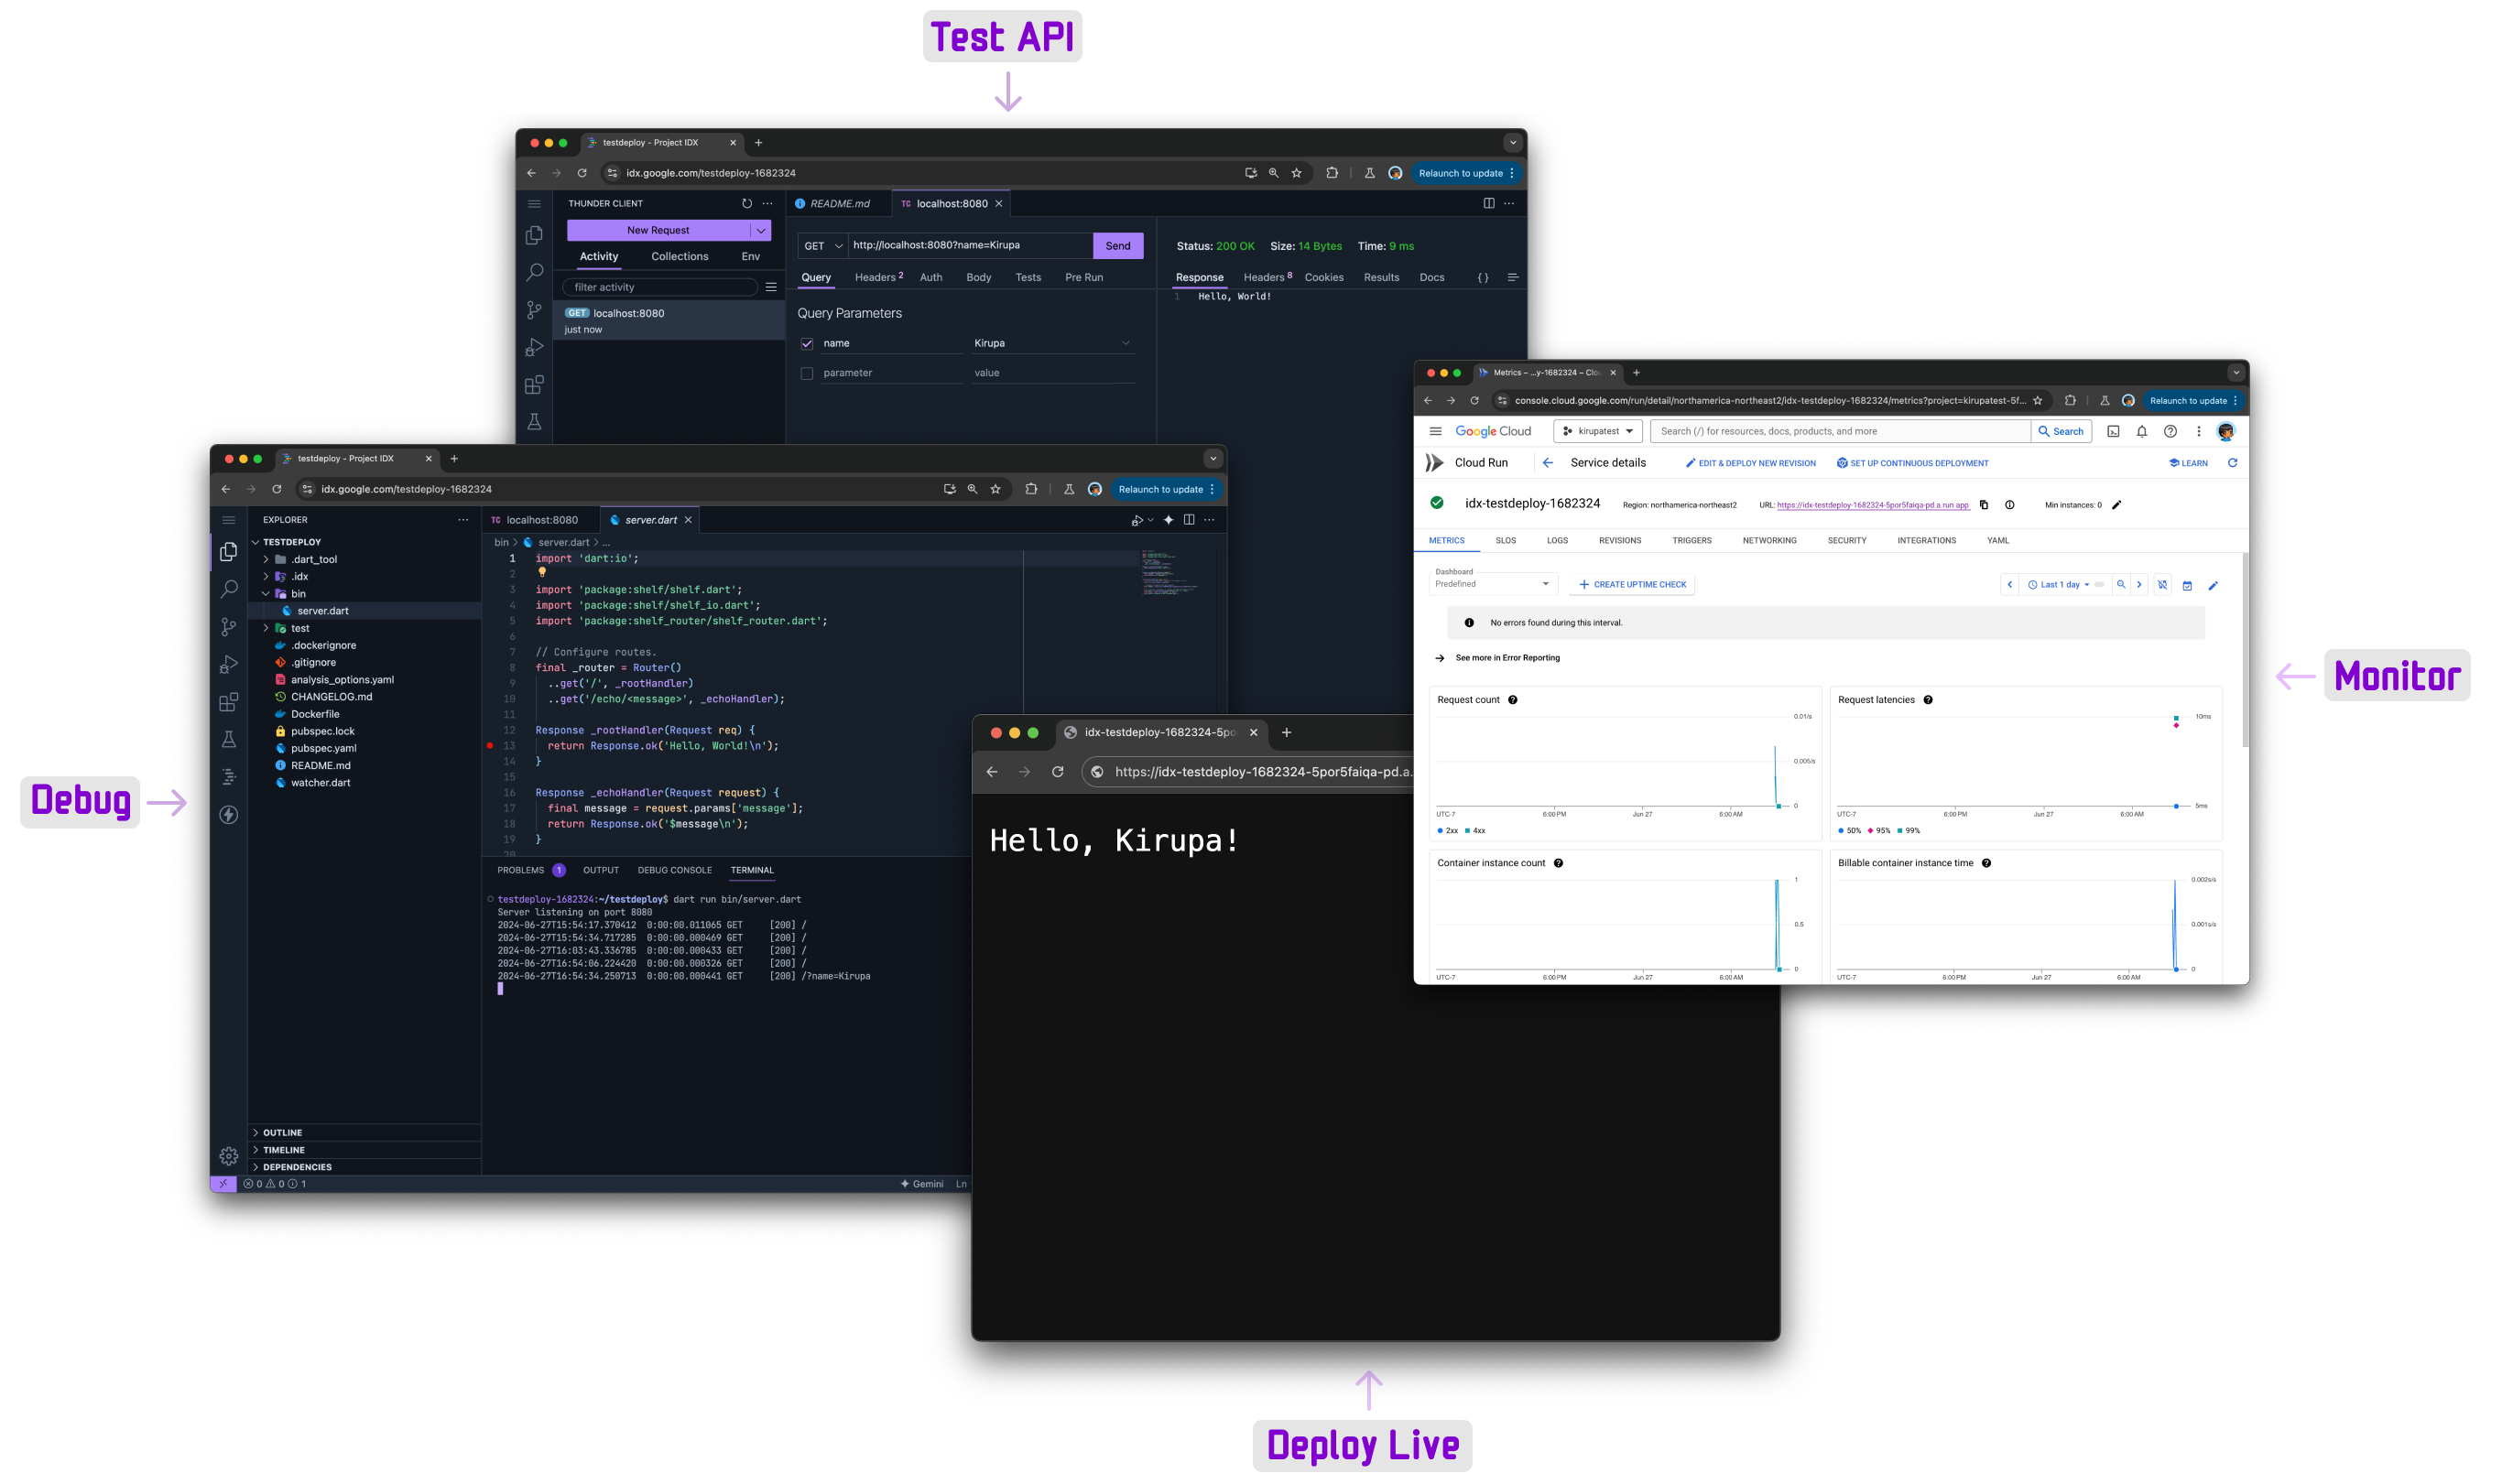Click CREATE UPTIME CHECK button
Image resolution: width=2502 pixels, height=1484 pixels.
pos(1633,585)
